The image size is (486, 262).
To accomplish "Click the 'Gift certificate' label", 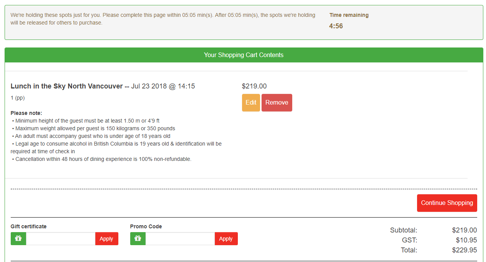I will point(29,226).
